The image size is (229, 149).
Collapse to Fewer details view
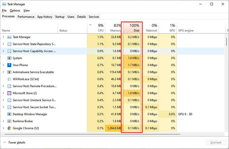click(14, 143)
